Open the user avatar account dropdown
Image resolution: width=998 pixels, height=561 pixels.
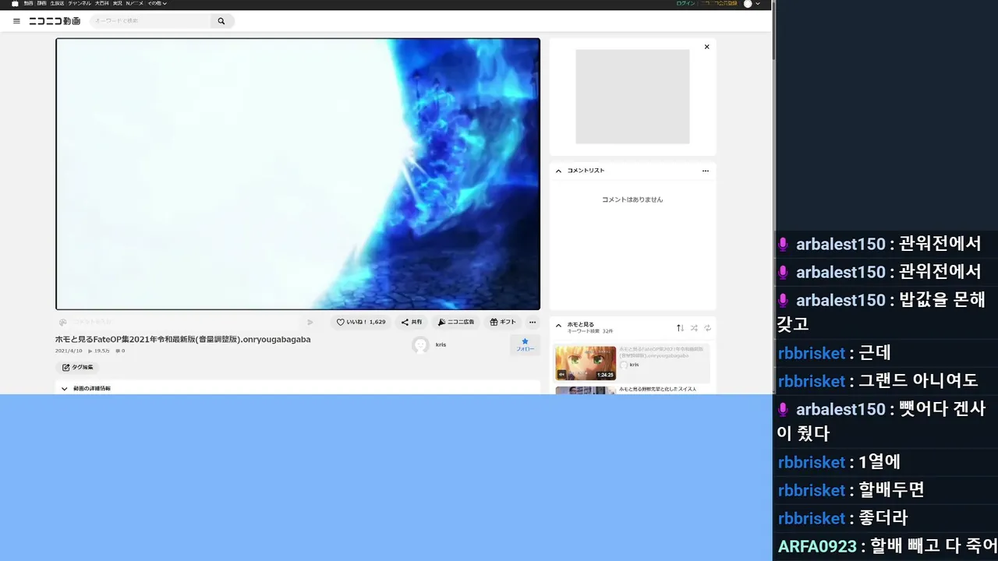[x=752, y=4]
